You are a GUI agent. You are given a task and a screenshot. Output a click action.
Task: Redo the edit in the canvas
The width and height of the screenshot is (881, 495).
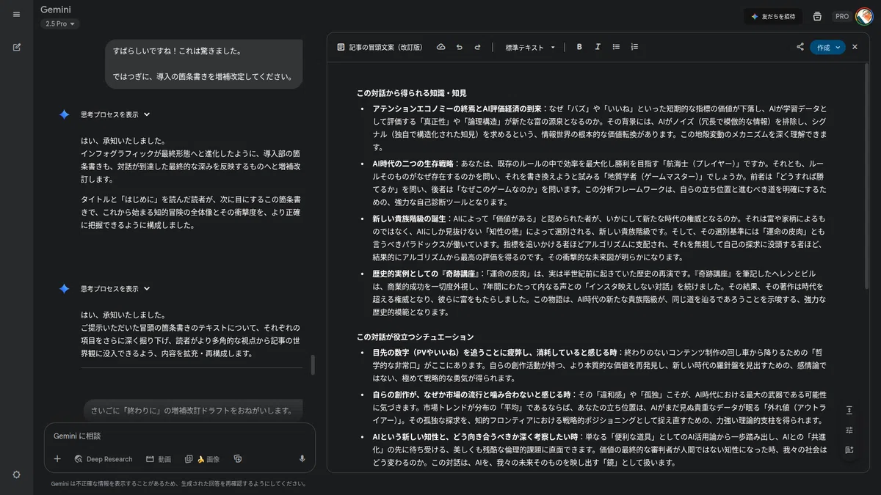pyautogui.click(x=477, y=47)
